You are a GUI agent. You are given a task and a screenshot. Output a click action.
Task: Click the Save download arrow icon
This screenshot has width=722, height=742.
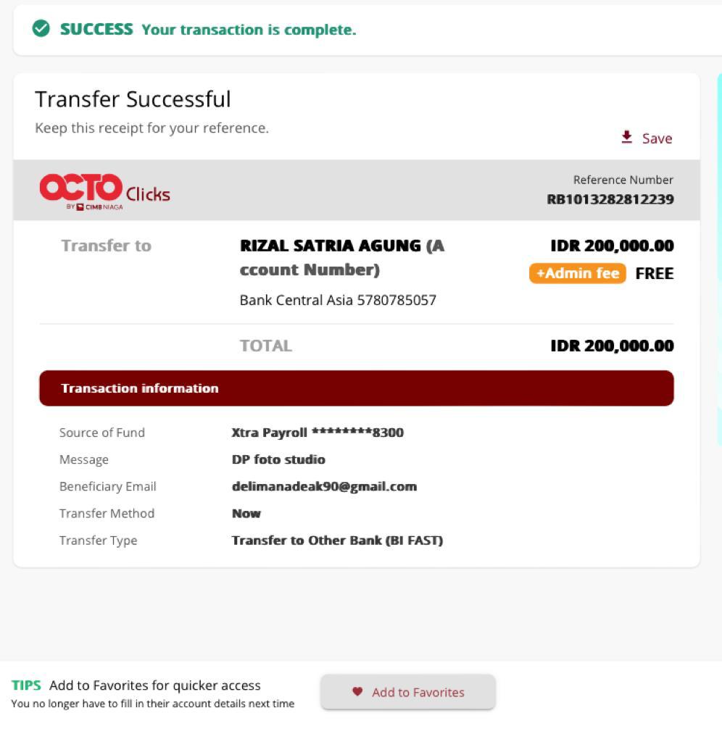click(627, 137)
